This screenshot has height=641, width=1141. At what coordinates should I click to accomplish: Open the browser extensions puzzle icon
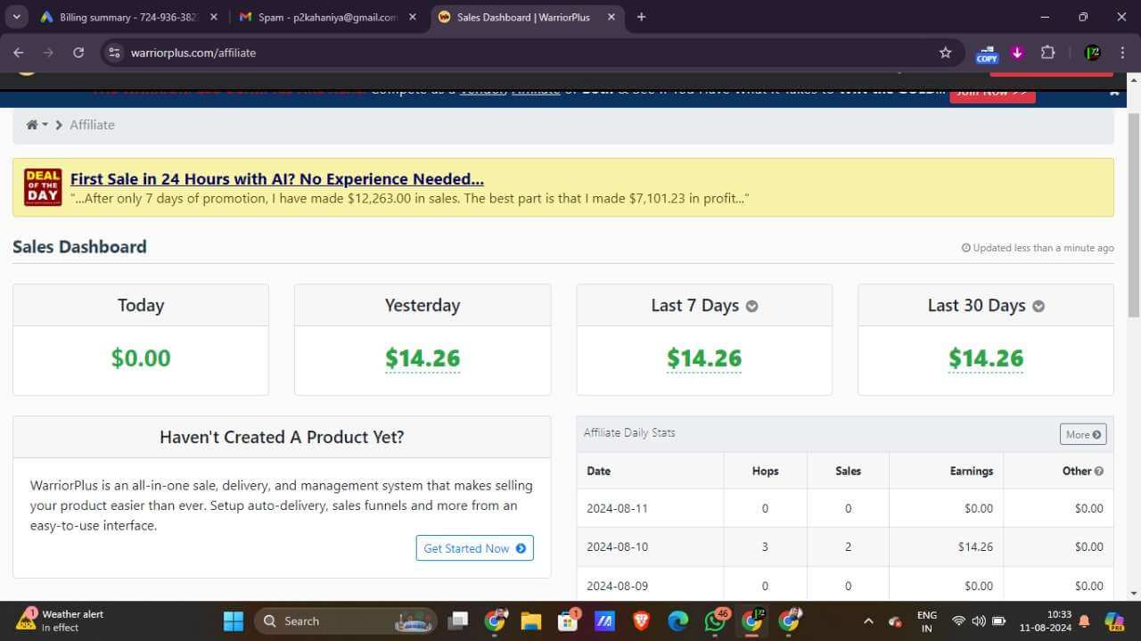1047,53
